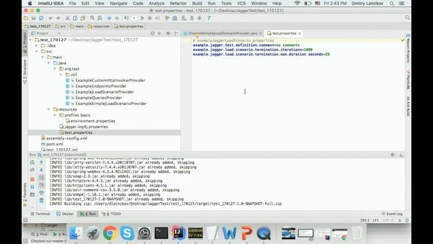Open the run configuration dropdown
Screen dimensions: 433x244
pyautogui.click(x=134, y=18)
